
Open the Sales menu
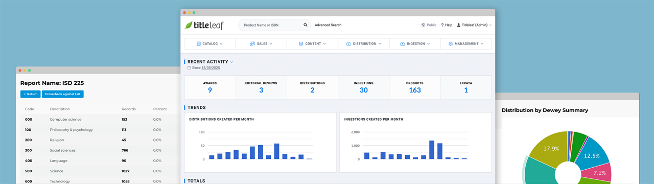pos(261,44)
